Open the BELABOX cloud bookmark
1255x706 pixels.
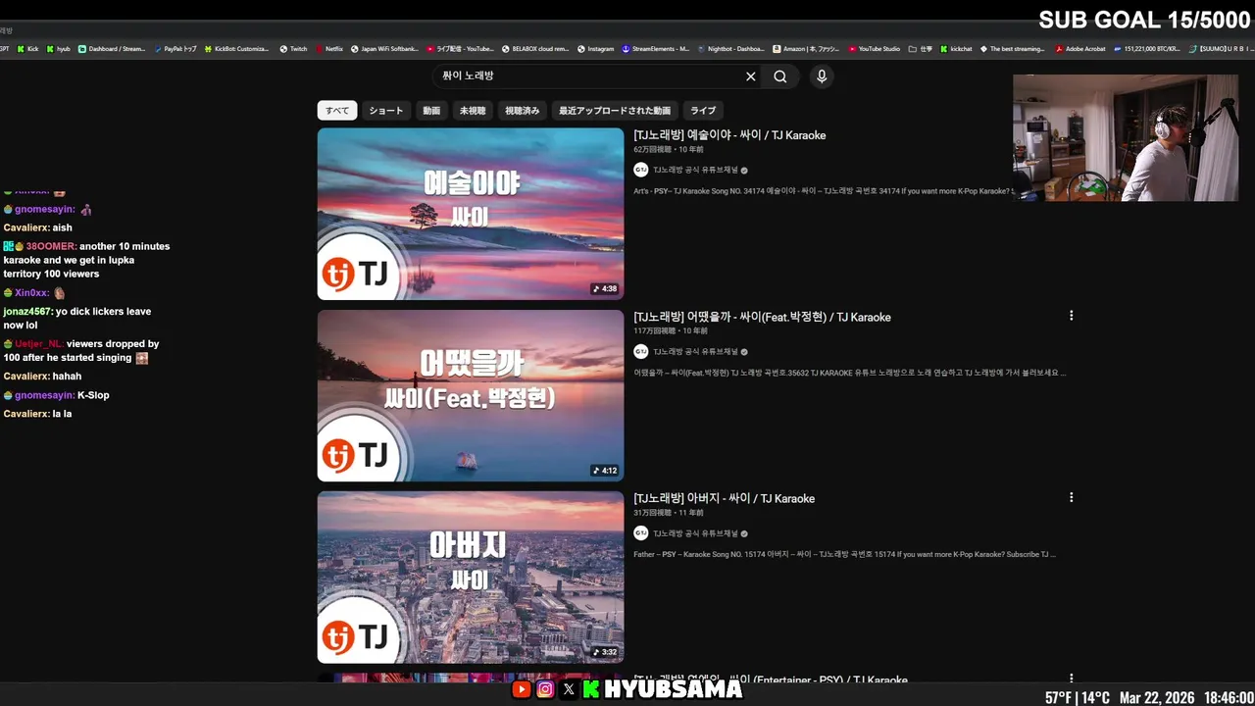click(533, 48)
